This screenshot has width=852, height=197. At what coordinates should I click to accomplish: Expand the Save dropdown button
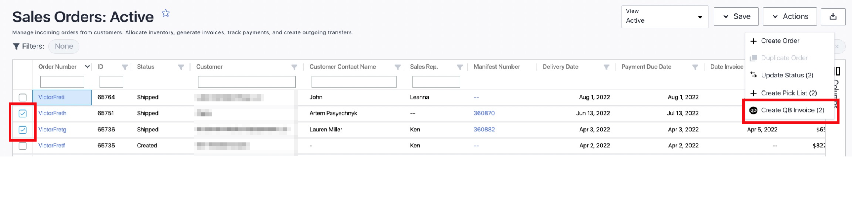pyautogui.click(x=736, y=17)
